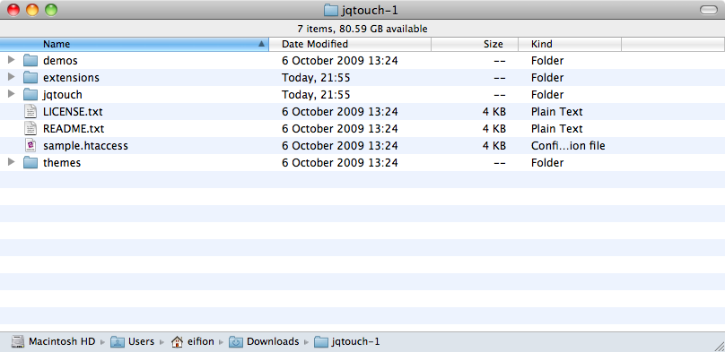Click the Plain Text kind of README.txt
The image size is (725, 352).
[x=556, y=129]
